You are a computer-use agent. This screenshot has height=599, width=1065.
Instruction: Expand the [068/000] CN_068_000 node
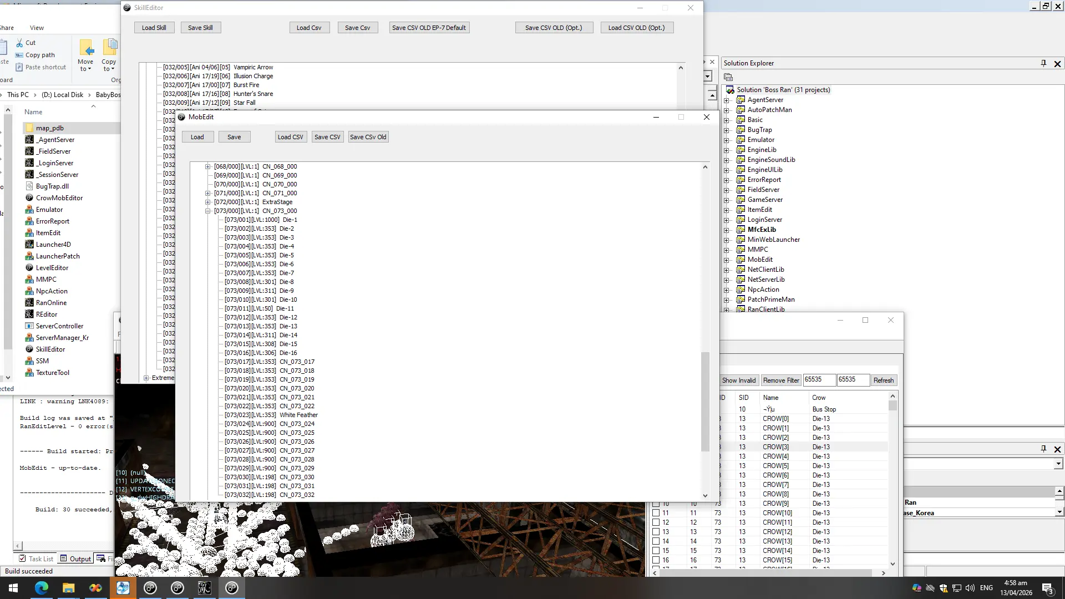tap(208, 166)
